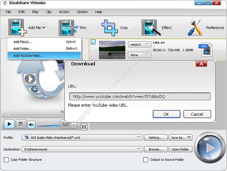Open the Option menu
This screenshot has height=171, width=227.
82,12
